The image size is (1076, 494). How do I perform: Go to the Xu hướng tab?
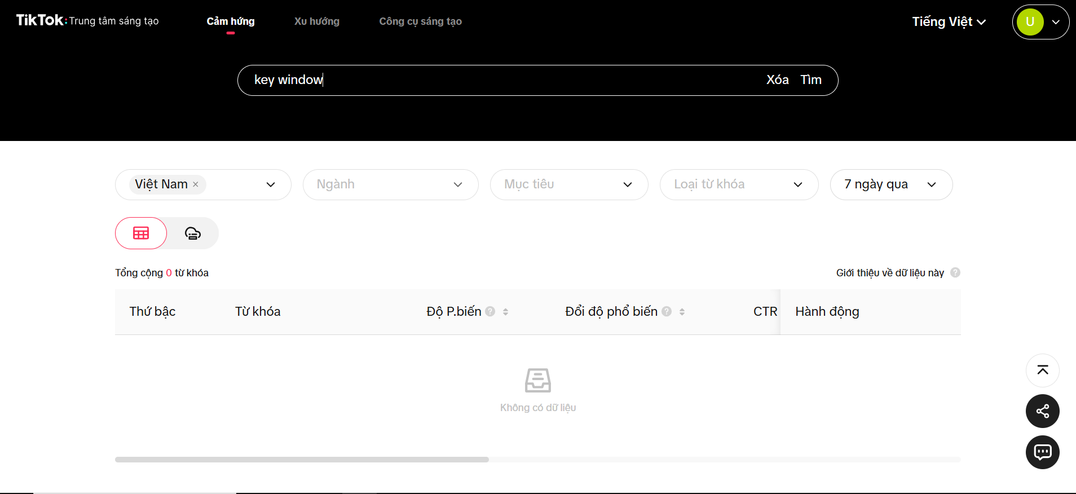click(317, 21)
